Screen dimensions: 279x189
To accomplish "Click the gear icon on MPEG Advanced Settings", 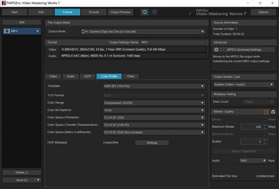I will pyautogui.click(x=216, y=50).
